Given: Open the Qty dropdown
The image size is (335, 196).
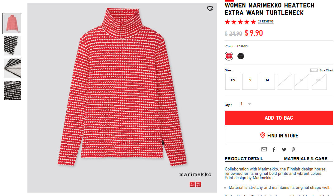Looking at the screenshot, I should (246, 104).
